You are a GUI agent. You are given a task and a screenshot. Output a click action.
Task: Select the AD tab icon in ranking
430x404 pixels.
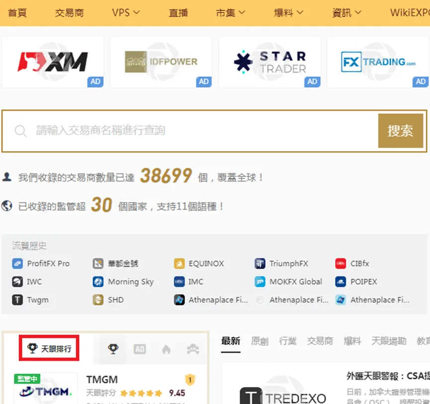(x=140, y=349)
